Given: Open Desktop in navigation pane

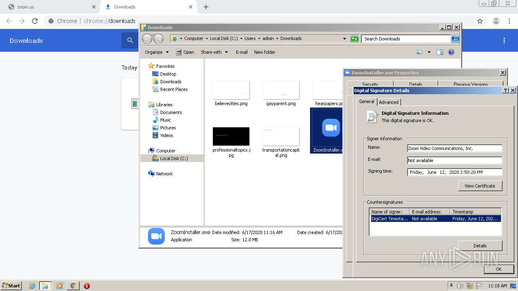Looking at the screenshot, I should 168,74.
